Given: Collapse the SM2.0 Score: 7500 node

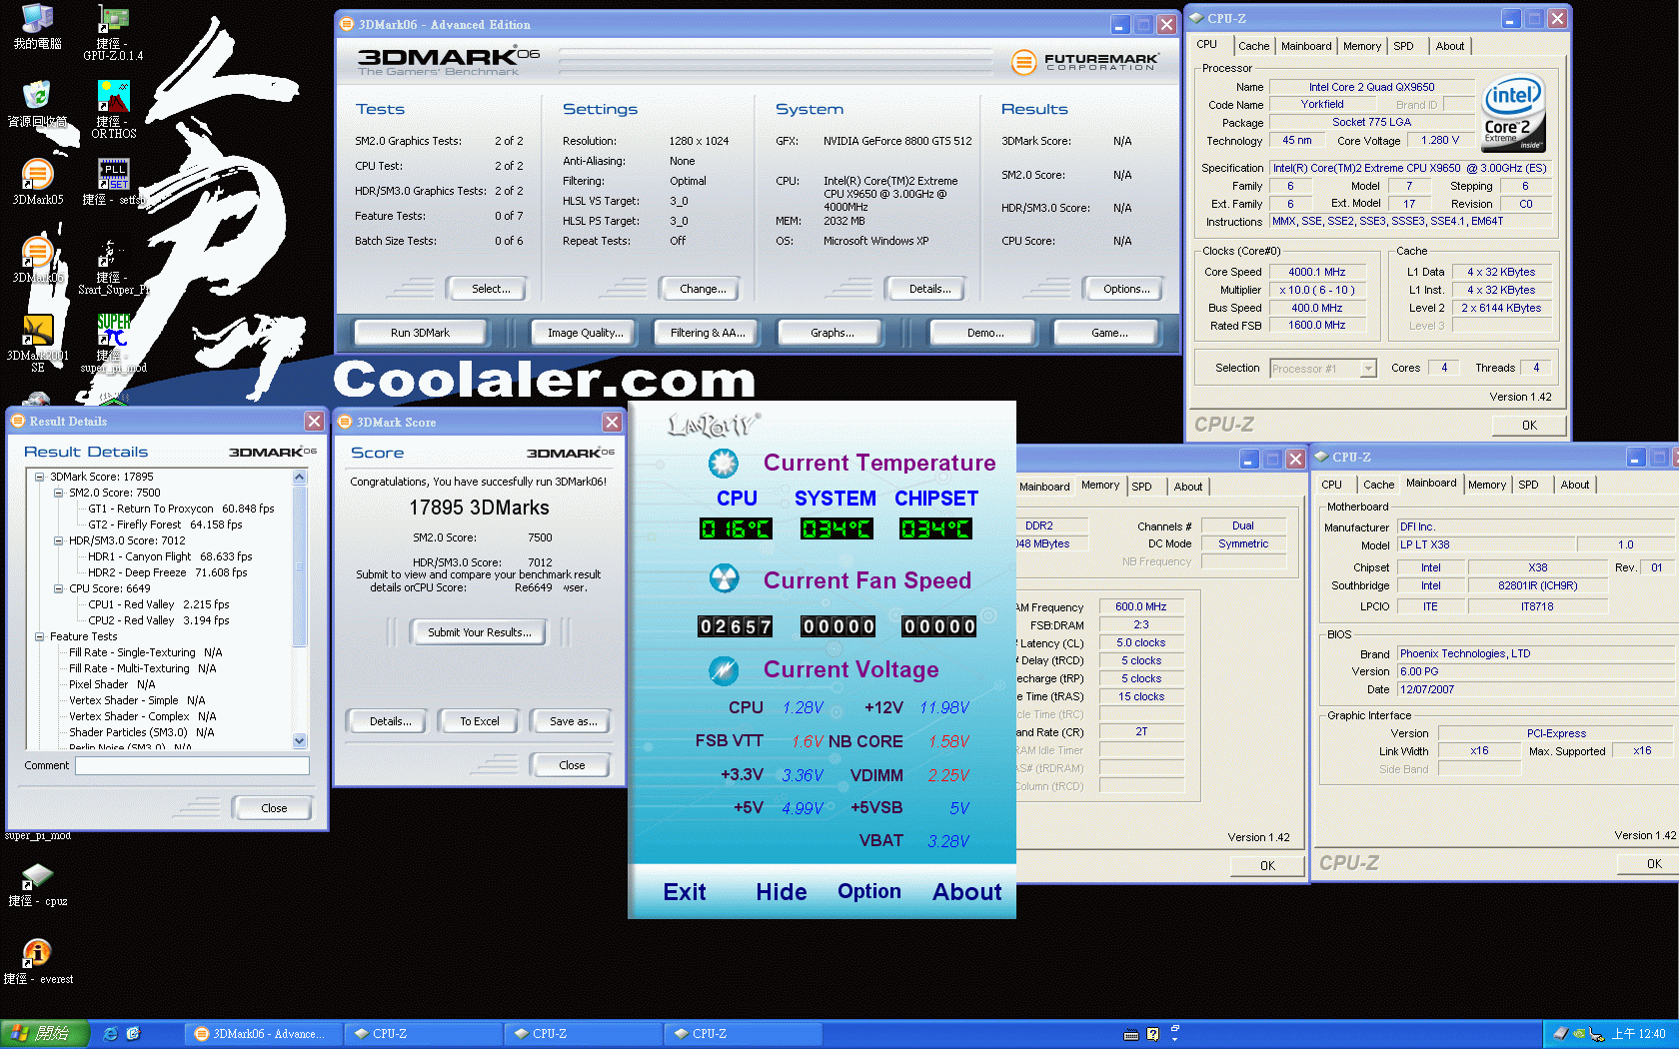Looking at the screenshot, I should (x=59, y=493).
